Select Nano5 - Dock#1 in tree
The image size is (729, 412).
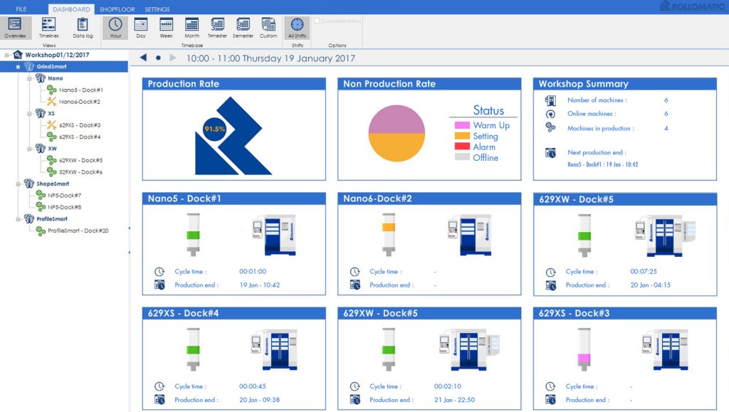(81, 90)
